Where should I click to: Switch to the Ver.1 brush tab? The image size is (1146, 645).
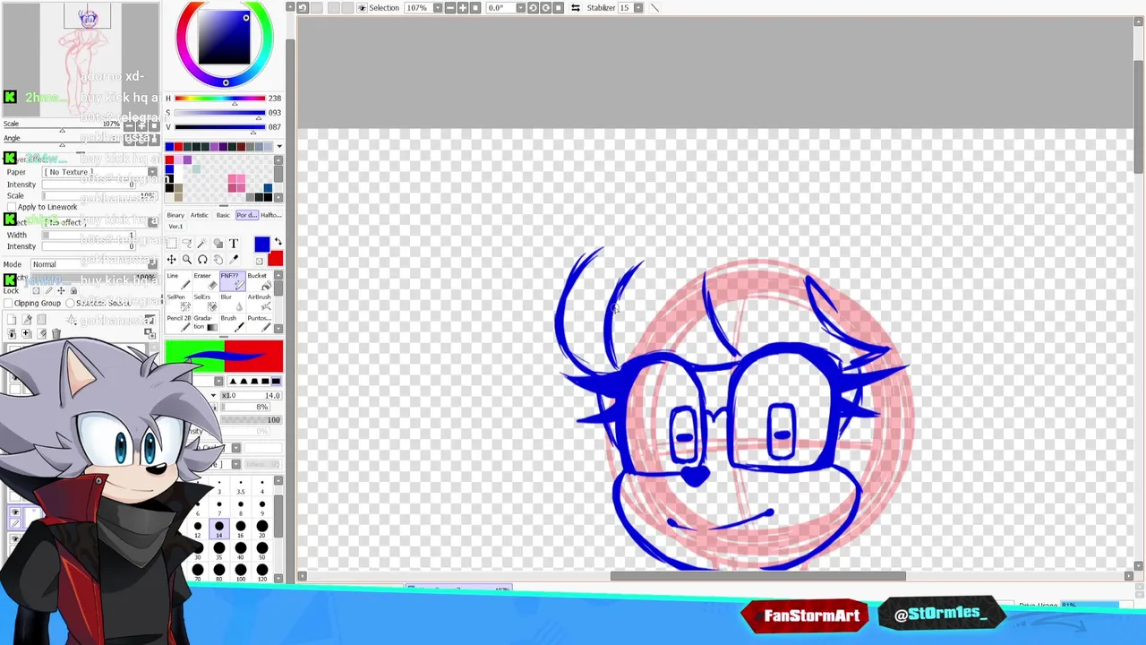click(175, 227)
